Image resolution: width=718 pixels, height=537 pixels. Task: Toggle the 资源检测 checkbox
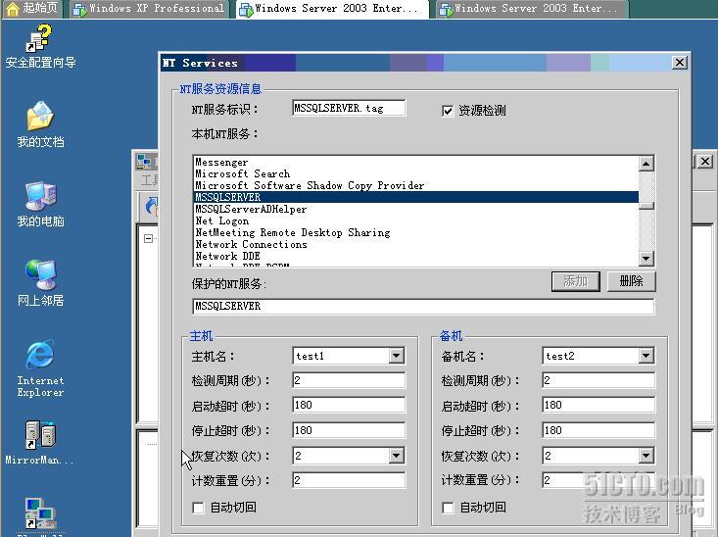[448, 111]
